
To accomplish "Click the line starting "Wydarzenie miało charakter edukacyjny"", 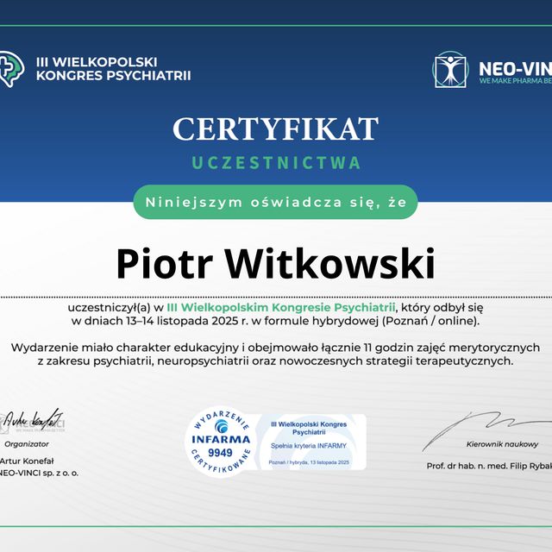I will [275, 348].
